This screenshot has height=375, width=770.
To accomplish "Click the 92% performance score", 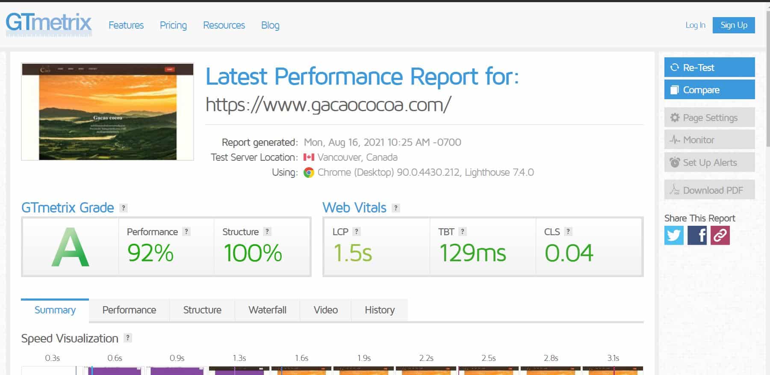I will pyautogui.click(x=150, y=253).
